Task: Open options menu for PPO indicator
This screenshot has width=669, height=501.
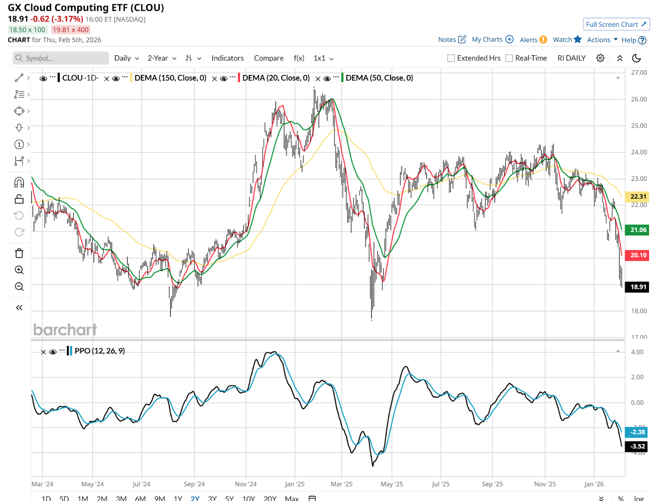Action: tap(62, 351)
